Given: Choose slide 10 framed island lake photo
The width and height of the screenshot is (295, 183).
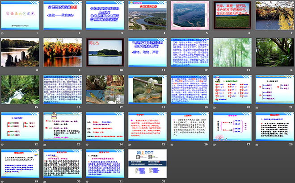Looking at the screenshot, I should [x=105, y=52].
